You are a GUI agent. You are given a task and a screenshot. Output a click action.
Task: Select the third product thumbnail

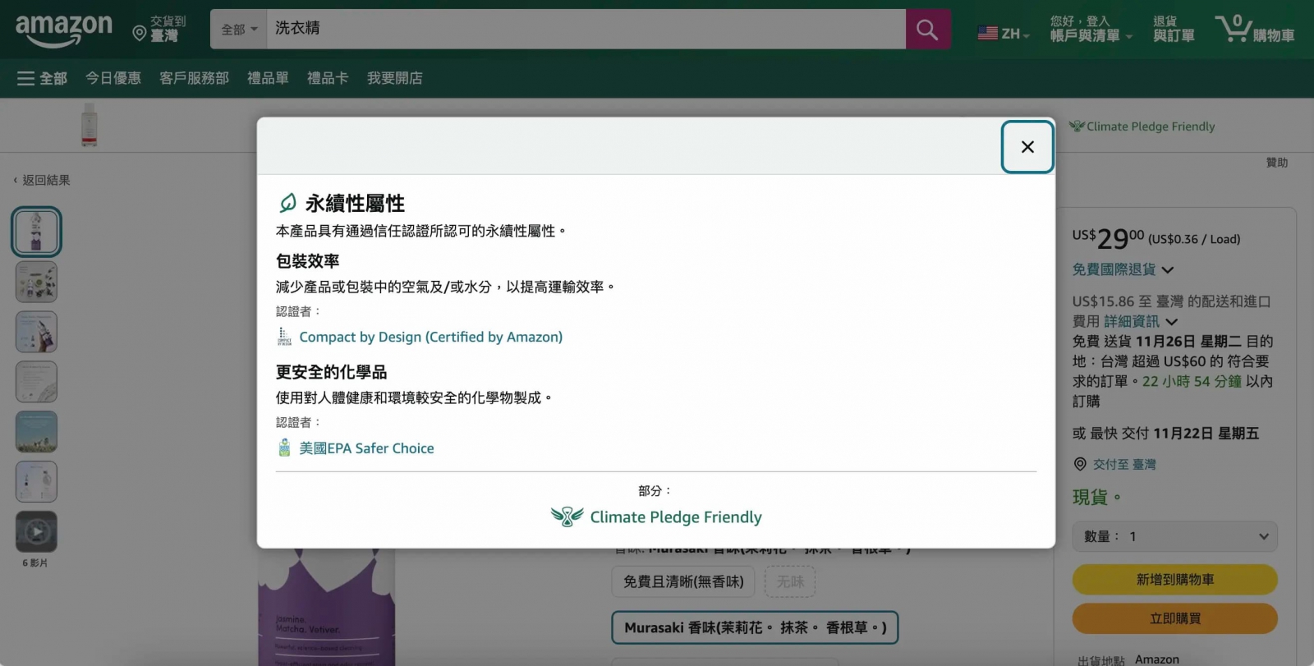[x=36, y=332]
